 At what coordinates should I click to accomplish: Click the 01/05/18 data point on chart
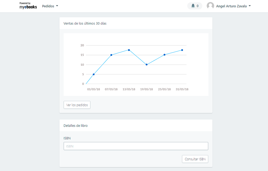pos(94,74)
